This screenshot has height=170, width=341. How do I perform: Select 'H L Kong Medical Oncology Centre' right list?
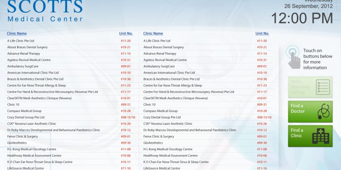pyautogui.click(x=168, y=149)
